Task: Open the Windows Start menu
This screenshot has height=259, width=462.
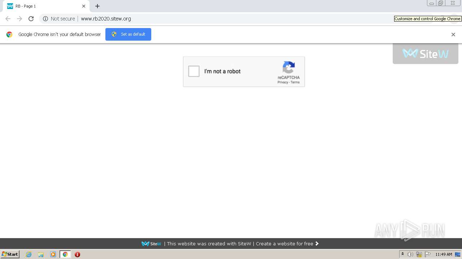Action: (10, 254)
